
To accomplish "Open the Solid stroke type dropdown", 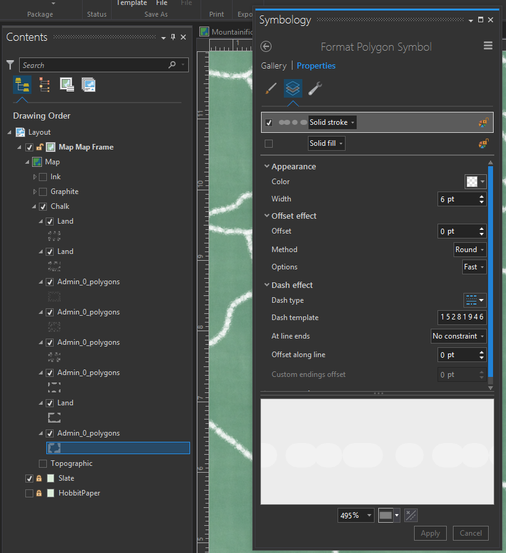I will (332, 122).
